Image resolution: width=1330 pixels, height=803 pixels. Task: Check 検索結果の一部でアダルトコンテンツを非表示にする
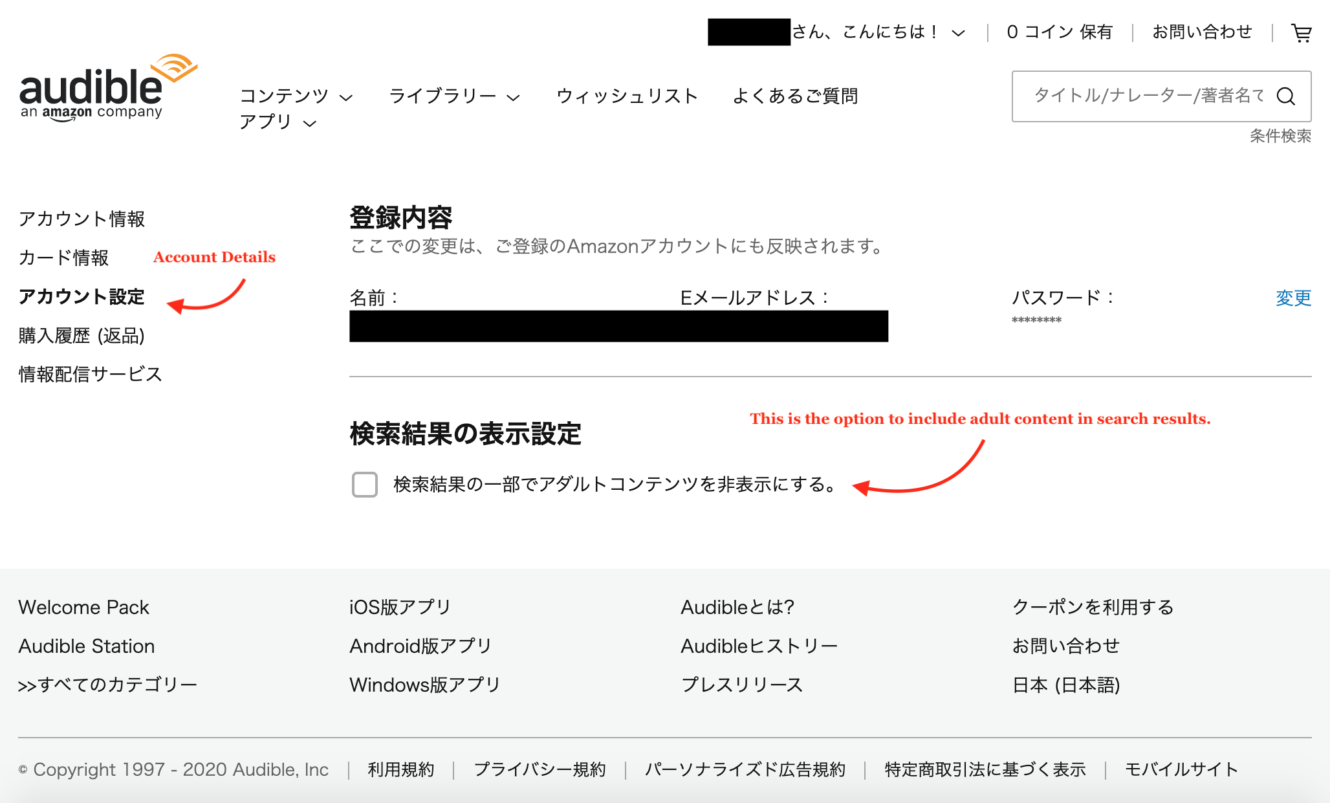click(x=364, y=485)
